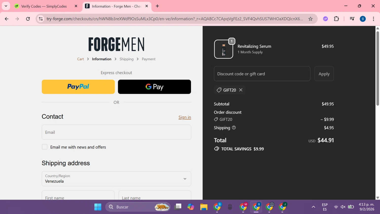
Task: Open the Chrome three-dot menu
Action: tap(373, 19)
